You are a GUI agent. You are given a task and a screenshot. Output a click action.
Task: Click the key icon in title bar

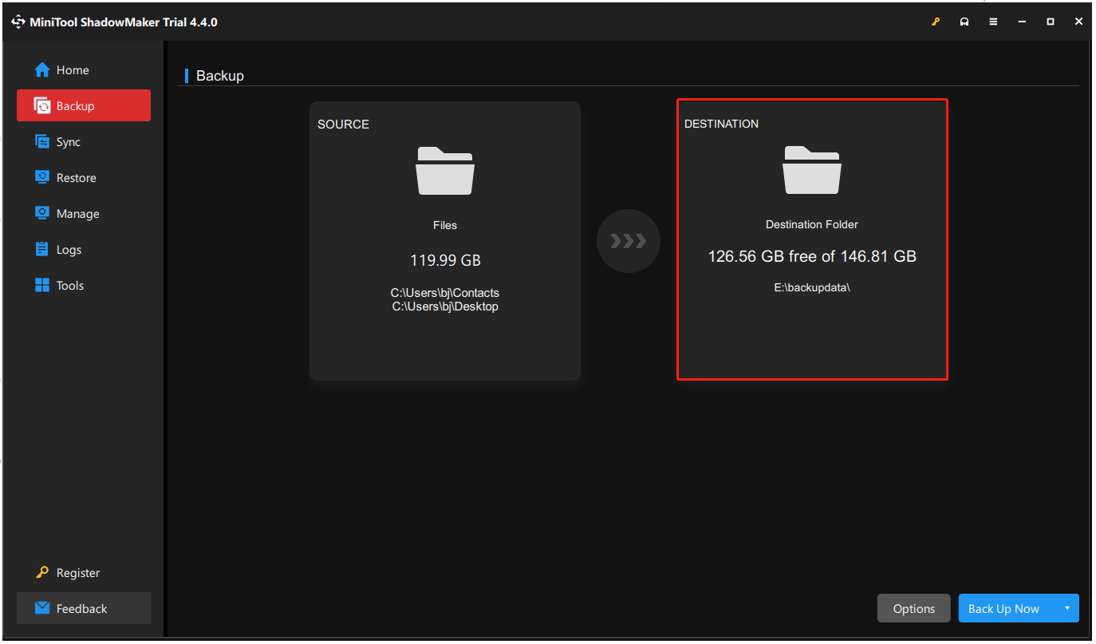tap(936, 22)
